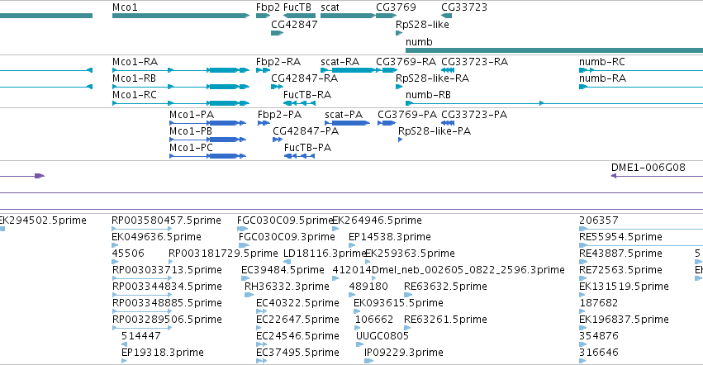Click the RP003580457.5prime EST label
Screen dimensions: 703x365
[x=166, y=220]
